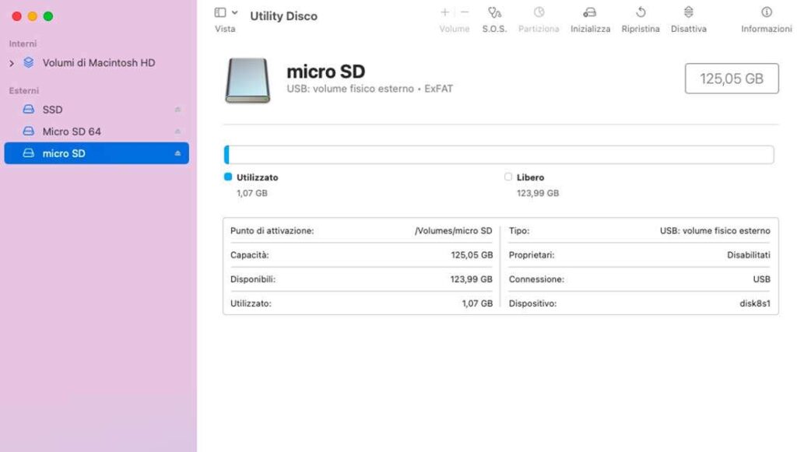Click the Esterni sidebar section header
The image size is (797, 452).
tap(24, 91)
